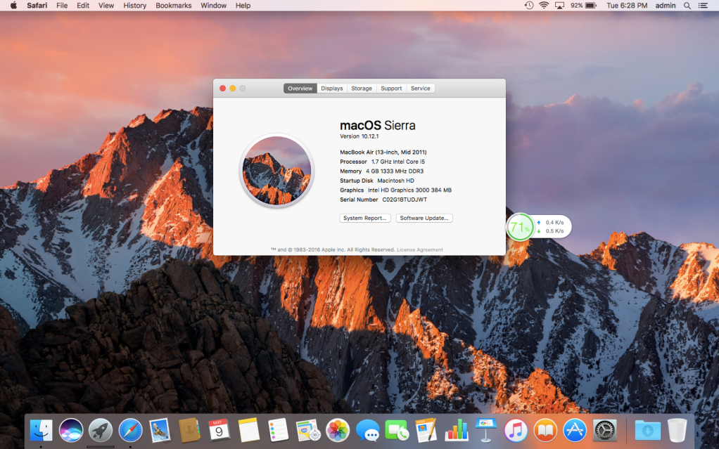
Task: Open the Edit menu
Action: (83, 6)
